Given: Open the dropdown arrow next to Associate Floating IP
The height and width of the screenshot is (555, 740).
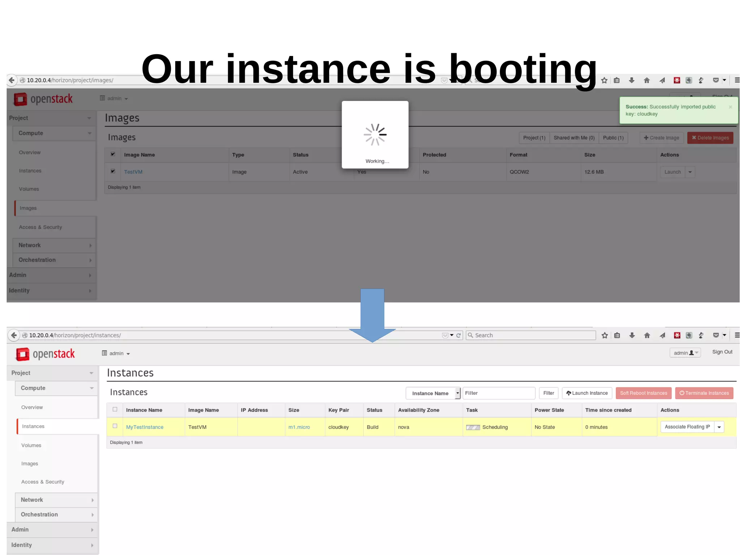Looking at the screenshot, I should (719, 427).
